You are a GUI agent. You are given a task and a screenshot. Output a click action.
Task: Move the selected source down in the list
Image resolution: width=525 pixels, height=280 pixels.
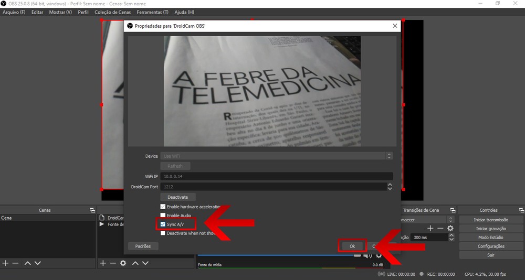[145, 263]
